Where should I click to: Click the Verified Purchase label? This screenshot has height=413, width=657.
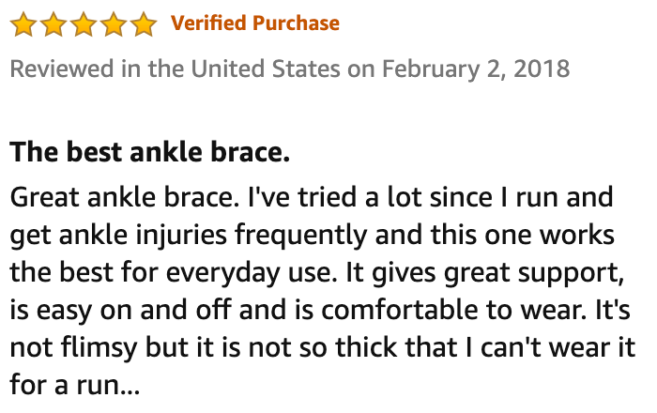coord(255,23)
